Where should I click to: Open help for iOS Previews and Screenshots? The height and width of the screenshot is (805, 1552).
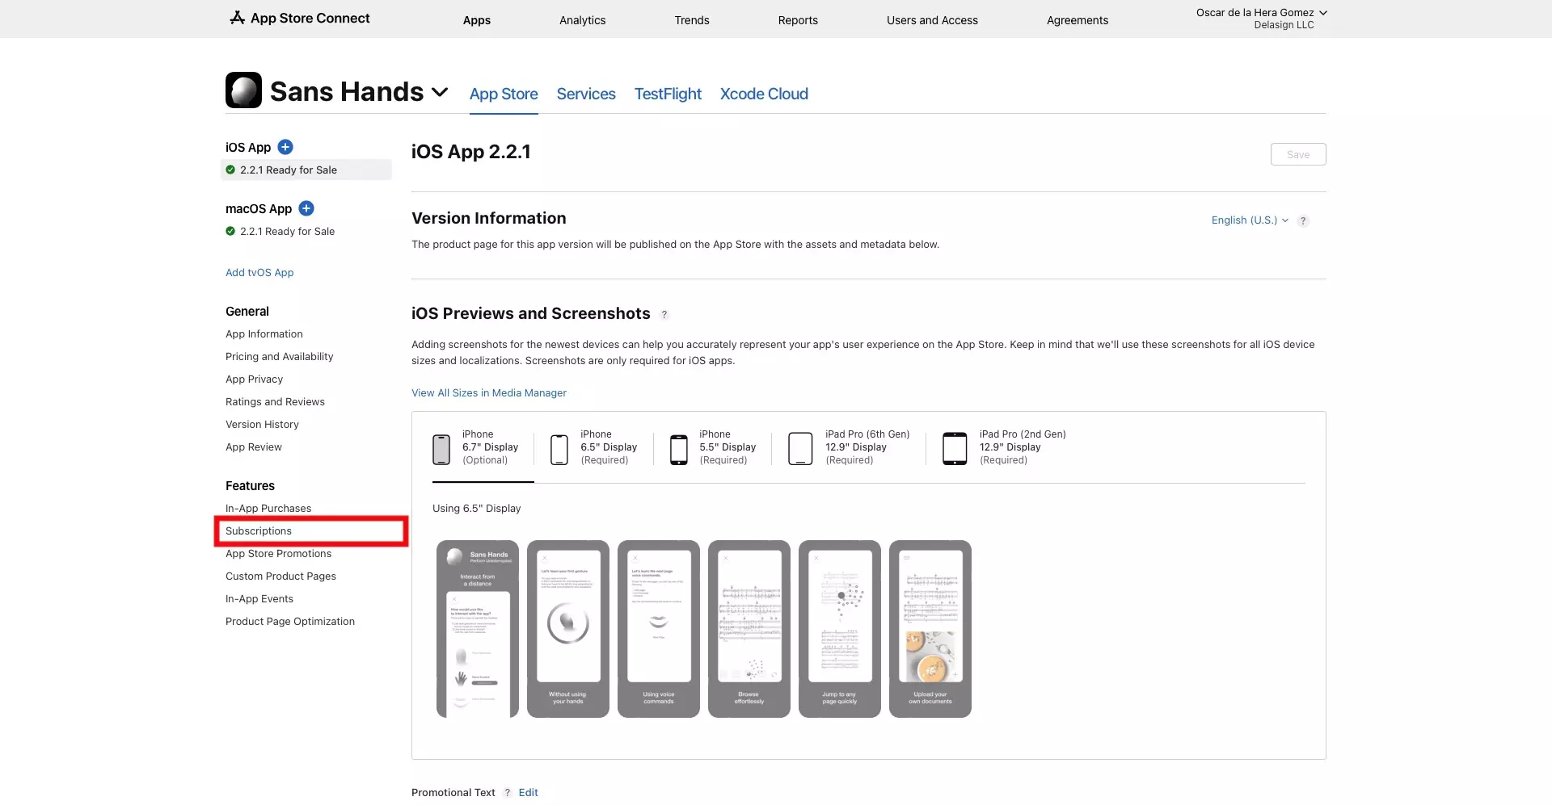coord(664,315)
